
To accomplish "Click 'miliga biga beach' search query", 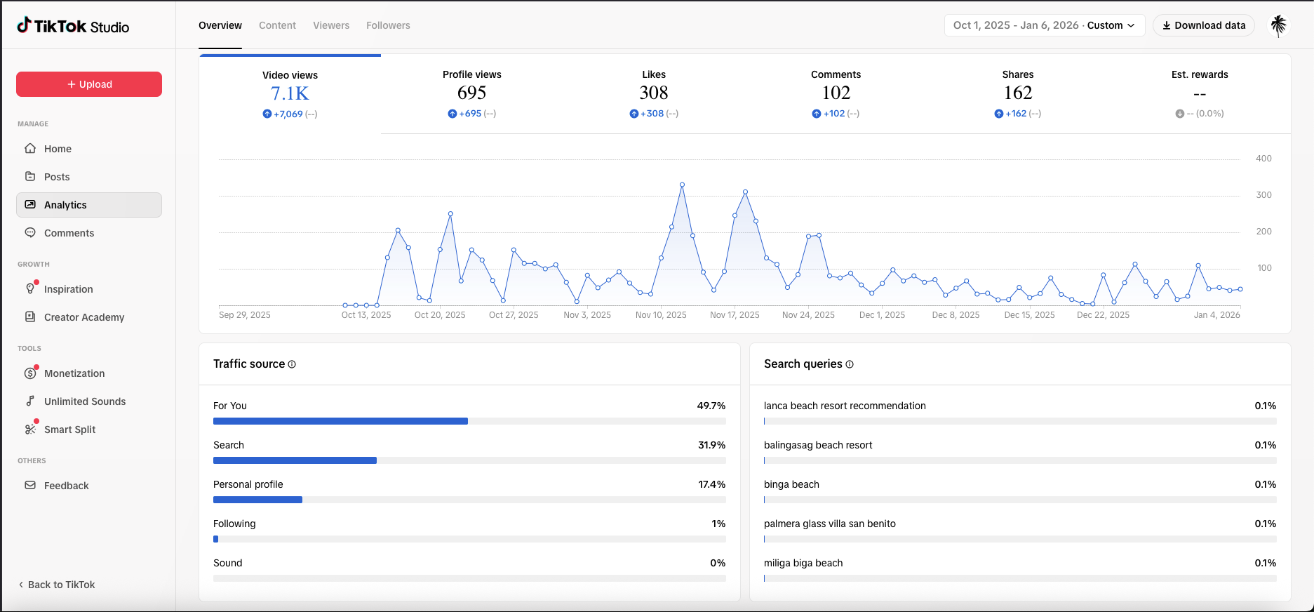I will [x=803, y=563].
